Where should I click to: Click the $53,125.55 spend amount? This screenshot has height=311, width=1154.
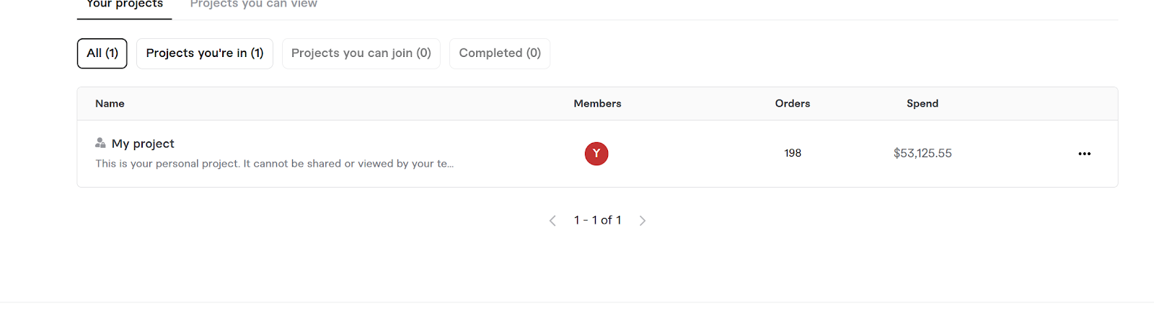[x=922, y=153]
